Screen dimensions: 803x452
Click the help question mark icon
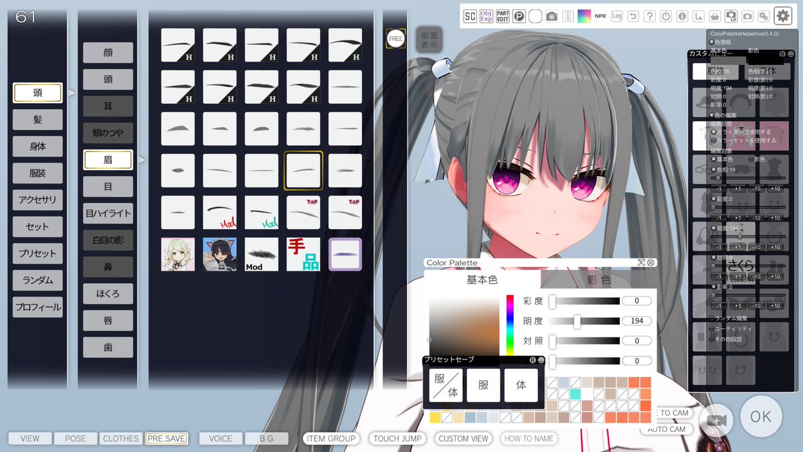(650, 15)
